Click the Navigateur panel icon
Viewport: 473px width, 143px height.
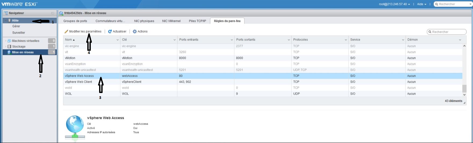6,13
